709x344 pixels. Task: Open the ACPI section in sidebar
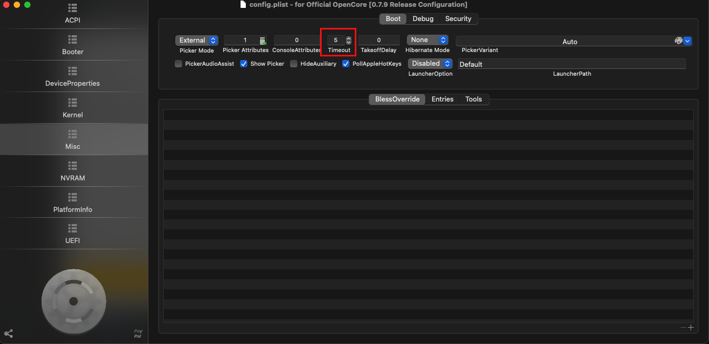click(73, 14)
